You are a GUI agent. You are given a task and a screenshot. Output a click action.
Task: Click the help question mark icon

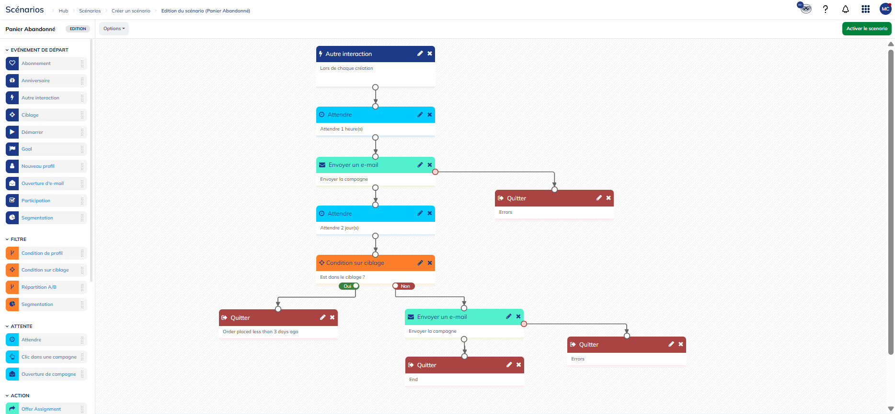[x=825, y=9]
